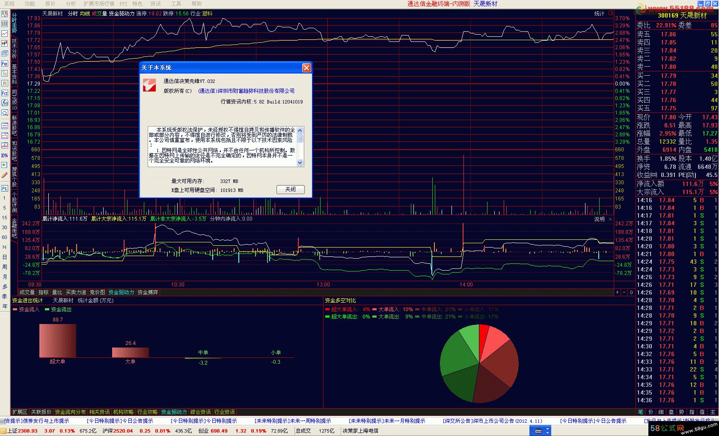Click the license text scrollbar down arrow

(300, 162)
